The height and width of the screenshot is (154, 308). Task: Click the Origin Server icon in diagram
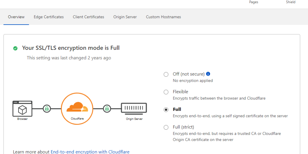point(134,108)
